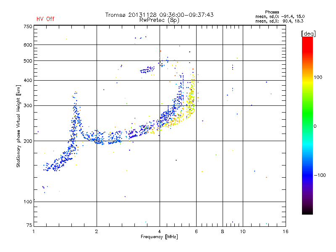Click the "mean, sd,X: 90.4, 18.3" line
Viewport: 336px width, 252px height.
[x=279, y=21]
